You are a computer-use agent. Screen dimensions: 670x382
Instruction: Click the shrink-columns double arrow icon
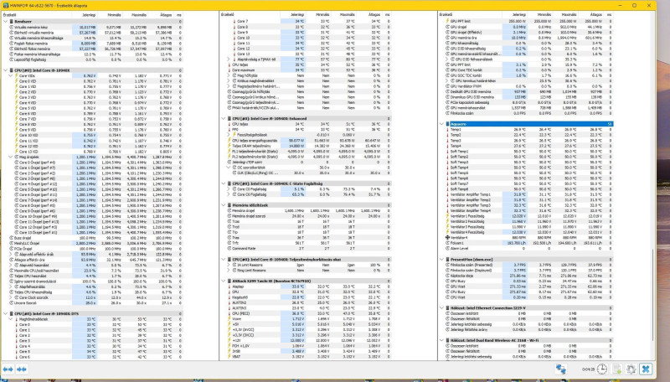point(22,369)
